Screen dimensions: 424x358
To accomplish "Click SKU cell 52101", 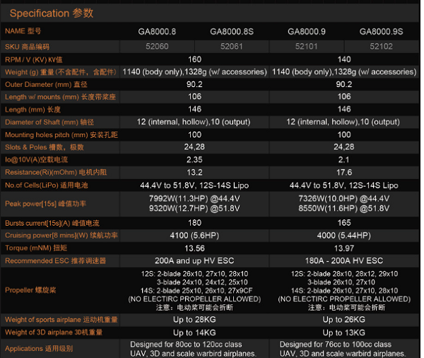I will point(307,47).
